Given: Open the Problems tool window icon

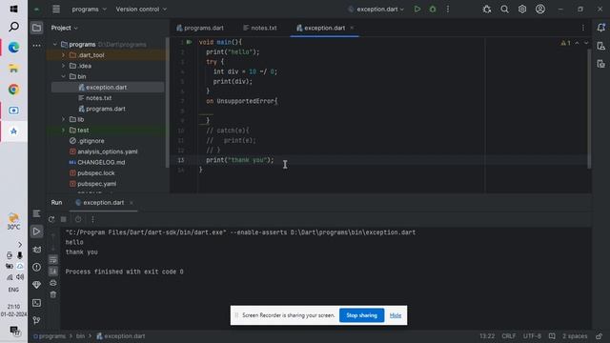Looking at the screenshot, I should 36,267.
